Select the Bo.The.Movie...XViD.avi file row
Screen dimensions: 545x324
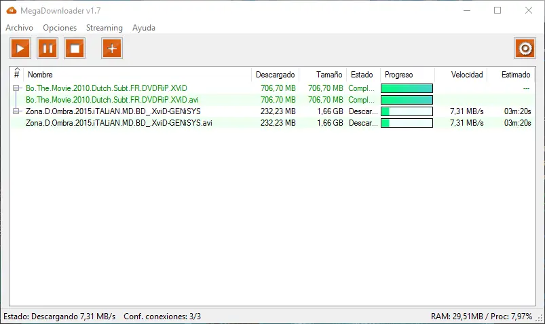click(273, 100)
